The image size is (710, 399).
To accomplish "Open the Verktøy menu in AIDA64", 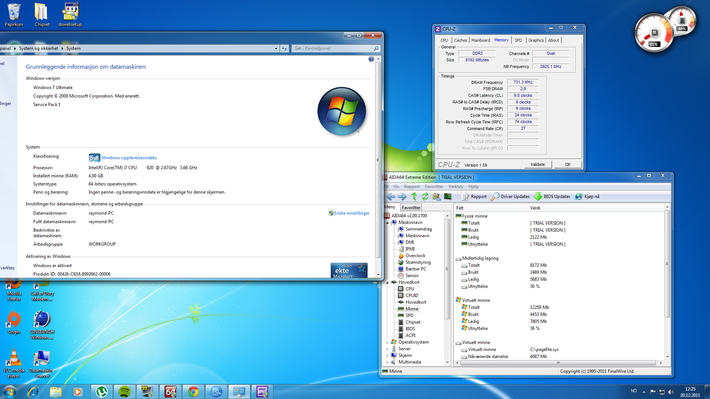I will 456,187.
